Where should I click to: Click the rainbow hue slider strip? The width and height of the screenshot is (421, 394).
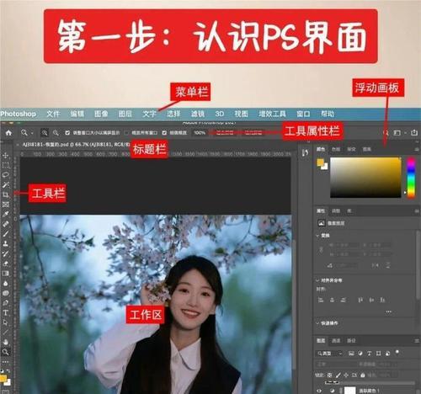point(411,178)
